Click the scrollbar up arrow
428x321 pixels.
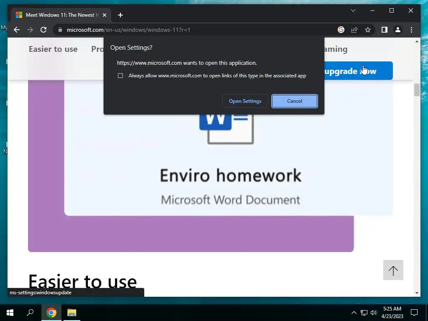coord(417,41)
